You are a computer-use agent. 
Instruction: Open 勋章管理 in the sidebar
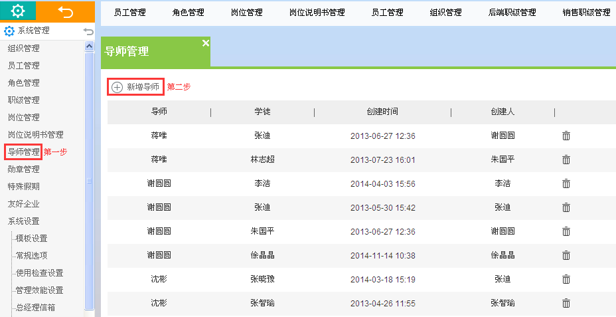click(x=23, y=169)
